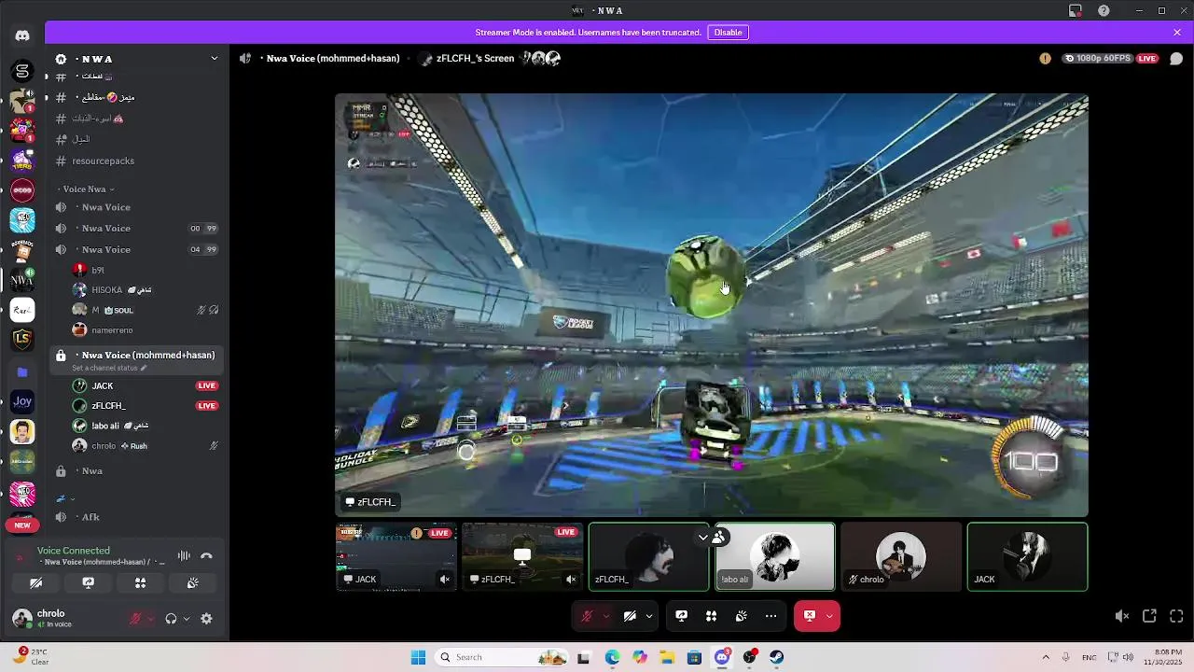Viewport: 1194px width, 672px height.
Task: Disconnect from voice using hang-up icon
Action: (206, 556)
